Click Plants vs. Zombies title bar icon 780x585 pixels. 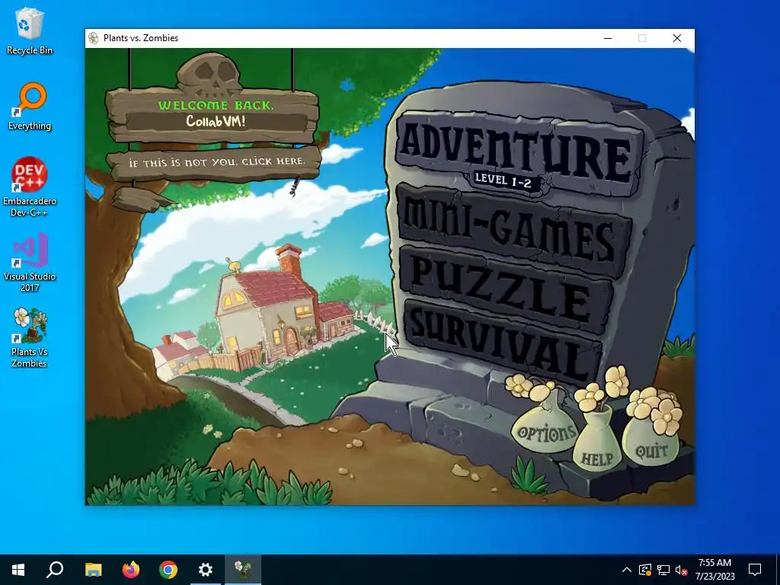93,38
